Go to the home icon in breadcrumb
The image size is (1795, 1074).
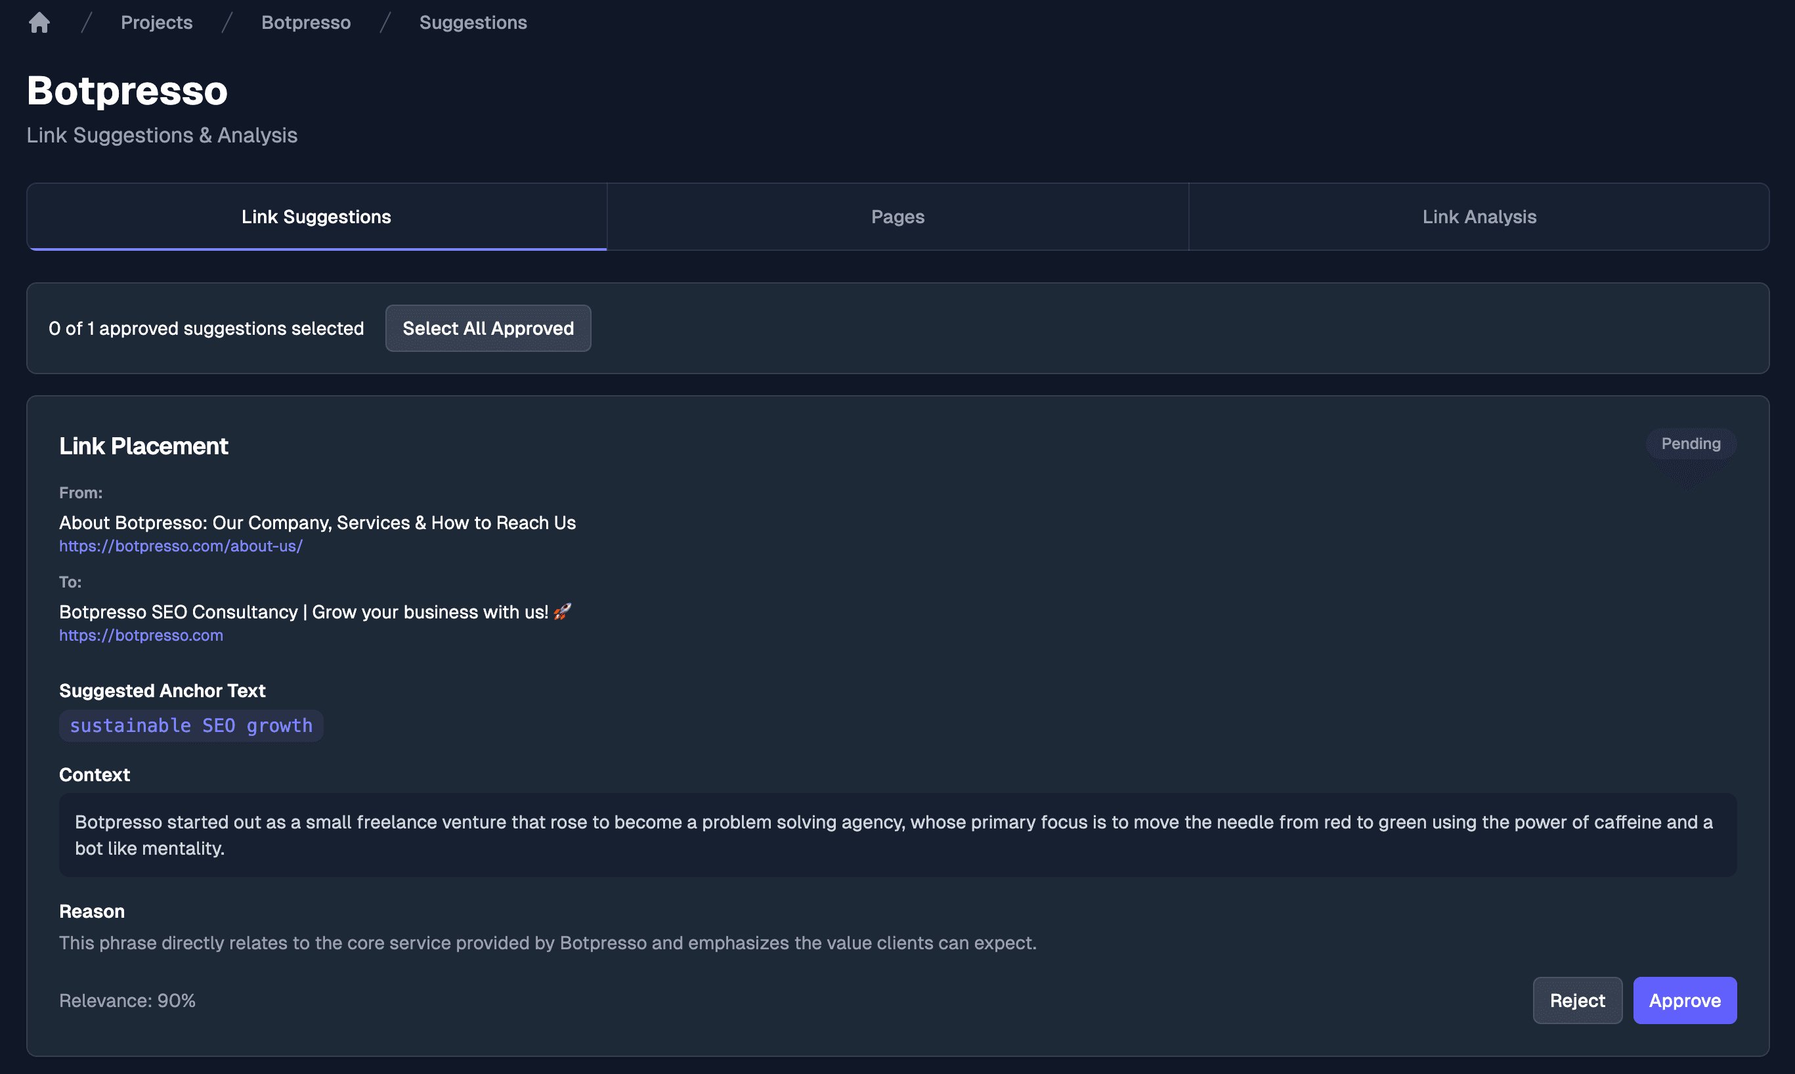pyautogui.click(x=39, y=22)
